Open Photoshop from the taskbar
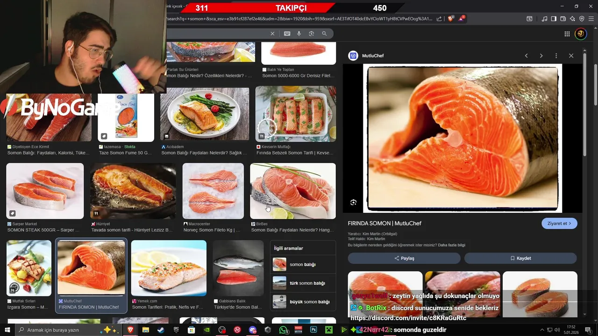The width and height of the screenshot is (598, 336). [313, 330]
